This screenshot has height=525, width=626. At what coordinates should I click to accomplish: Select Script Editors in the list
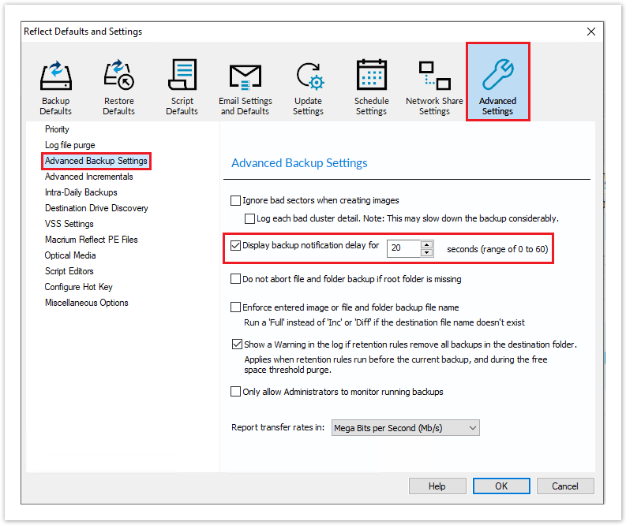[69, 271]
